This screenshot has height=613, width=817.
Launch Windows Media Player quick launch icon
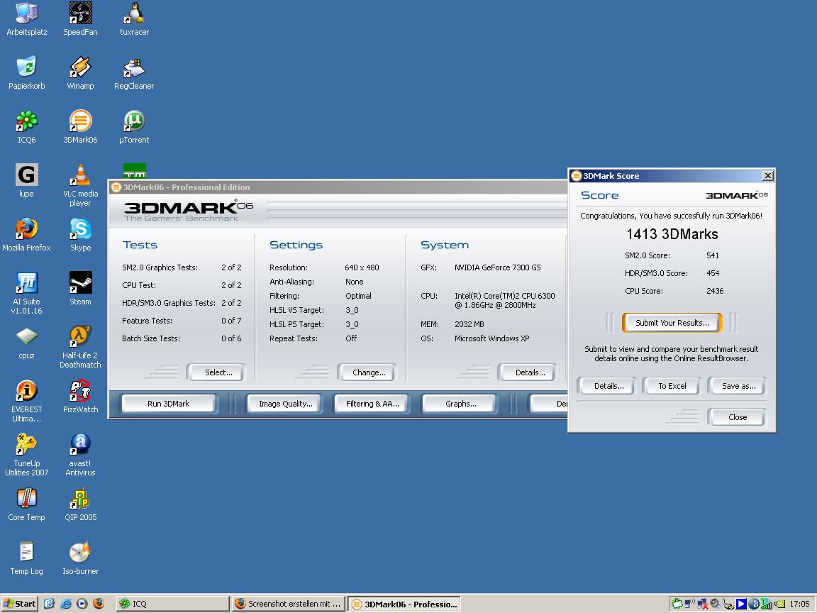pyautogui.click(x=82, y=604)
